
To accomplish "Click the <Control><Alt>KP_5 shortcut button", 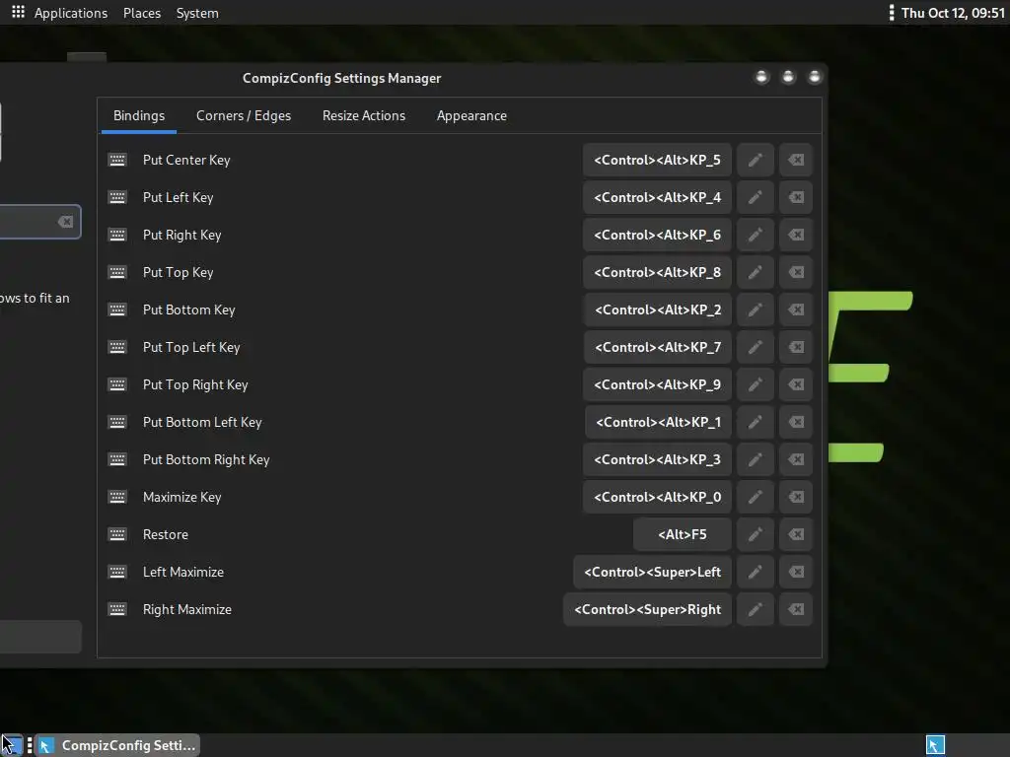I will [657, 160].
